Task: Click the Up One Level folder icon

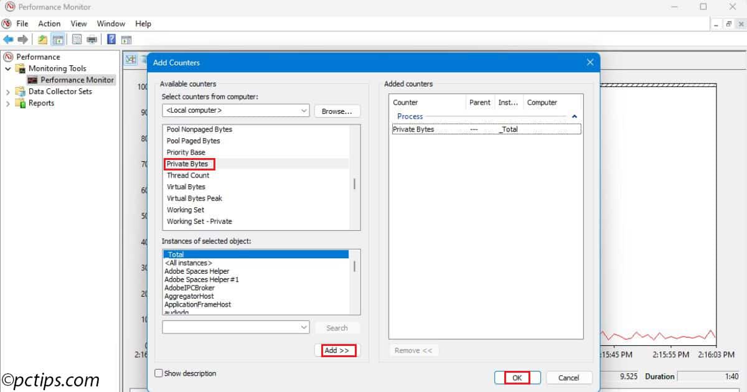Action: pyautogui.click(x=42, y=40)
